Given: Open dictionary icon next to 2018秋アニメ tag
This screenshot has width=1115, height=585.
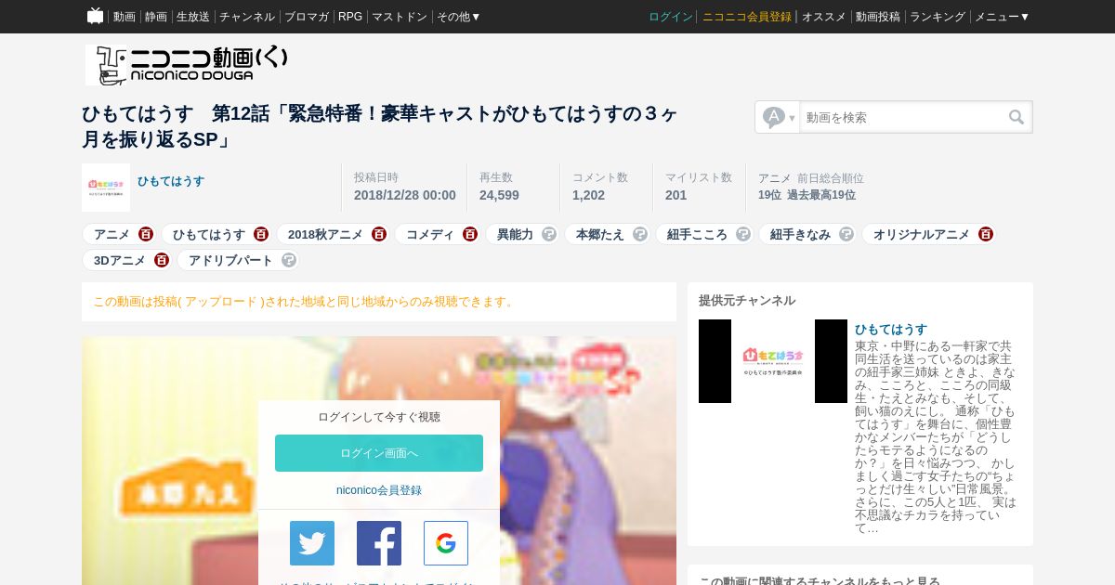Looking at the screenshot, I should tap(379, 234).
